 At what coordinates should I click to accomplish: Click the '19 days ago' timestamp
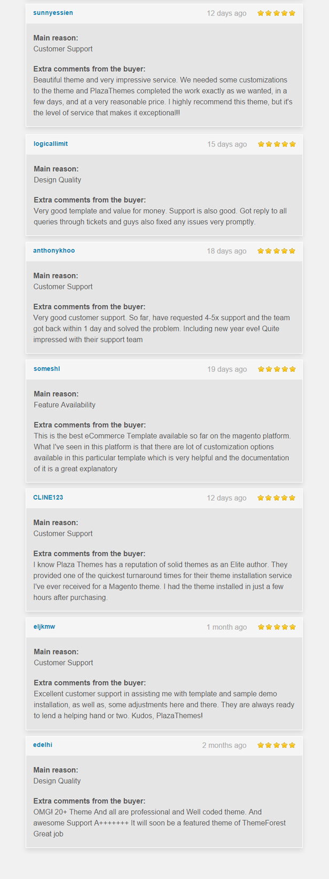pyautogui.click(x=227, y=370)
